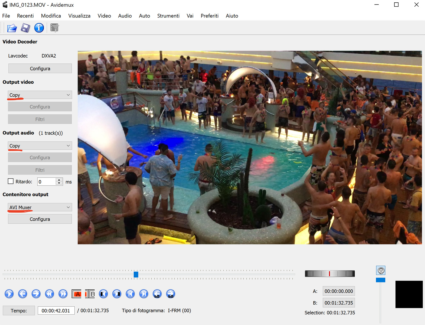Jump to next keyframe (double arrow right)
Image resolution: width=425 pixels, height=325 pixels.
(x=63, y=294)
